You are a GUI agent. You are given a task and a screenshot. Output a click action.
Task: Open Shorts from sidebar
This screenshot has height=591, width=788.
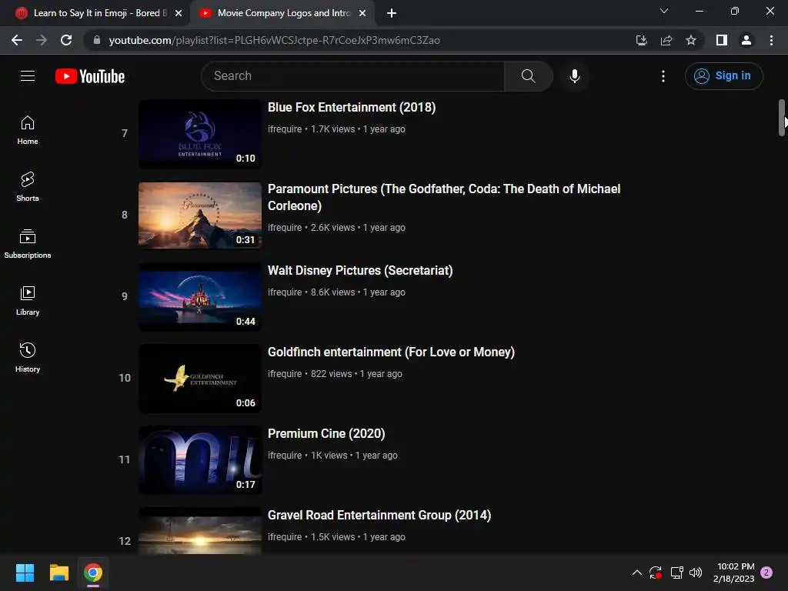pyautogui.click(x=28, y=187)
